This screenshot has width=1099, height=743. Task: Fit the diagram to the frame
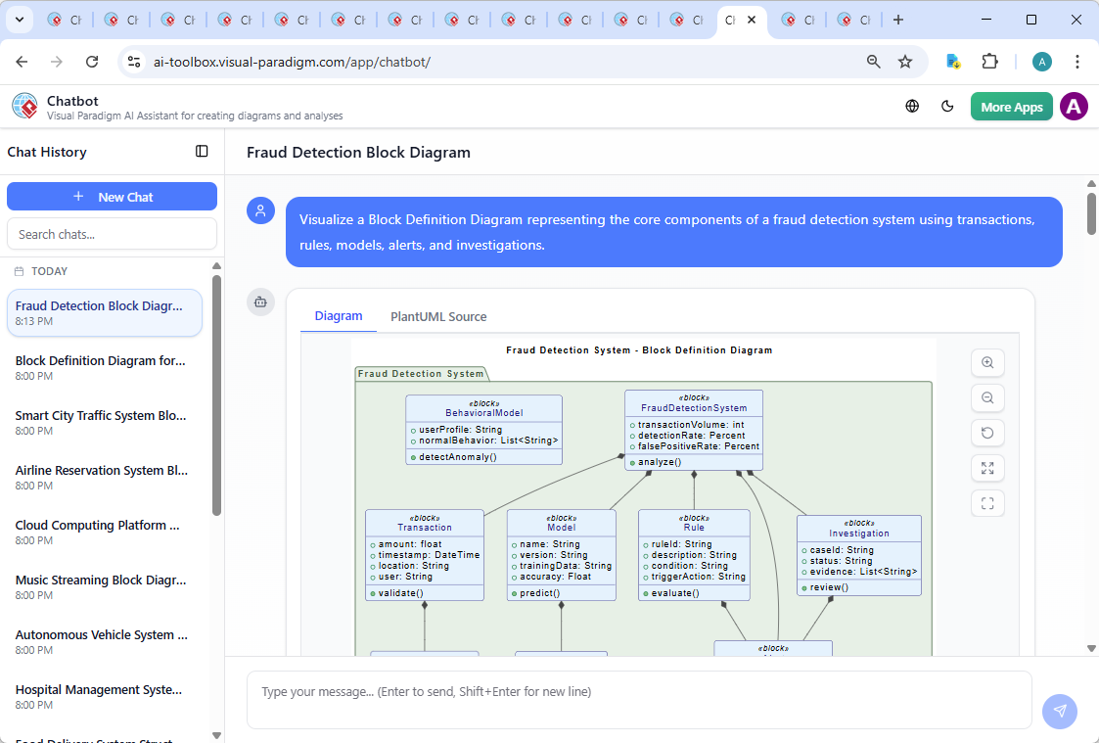click(x=987, y=503)
